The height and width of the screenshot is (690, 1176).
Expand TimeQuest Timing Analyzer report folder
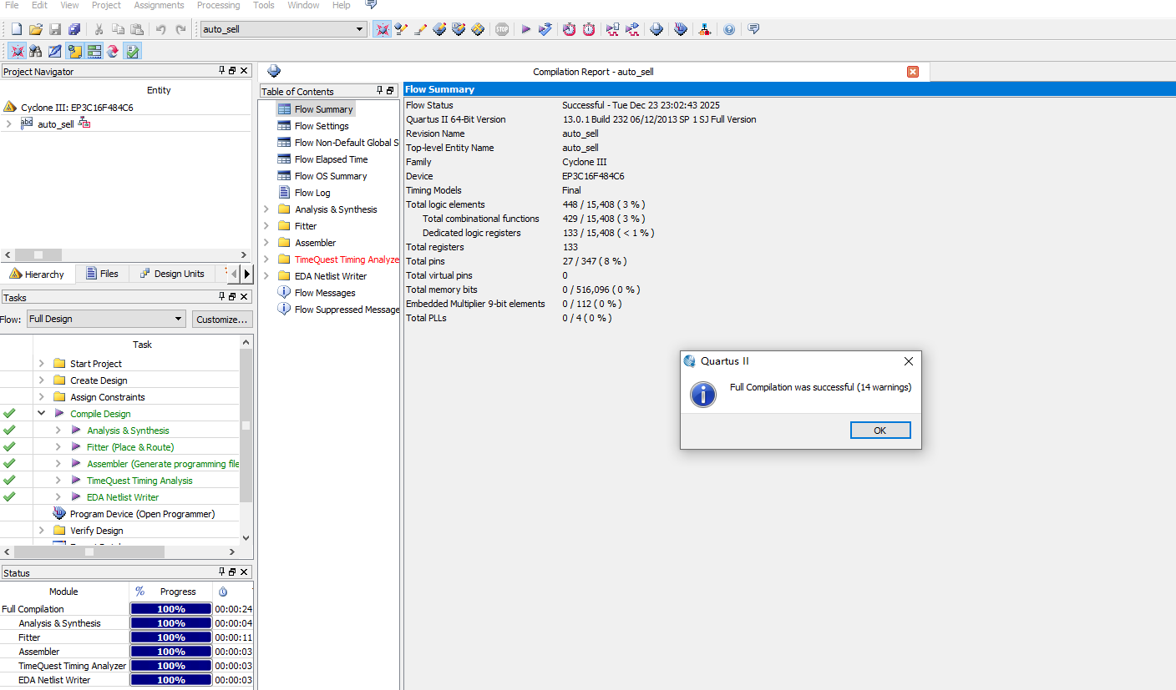click(x=266, y=259)
